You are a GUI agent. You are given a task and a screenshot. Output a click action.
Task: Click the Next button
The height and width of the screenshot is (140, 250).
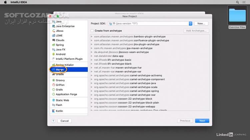click(202, 121)
